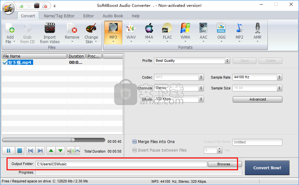Select the AAC output format
299x185 pixels.
(204, 32)
